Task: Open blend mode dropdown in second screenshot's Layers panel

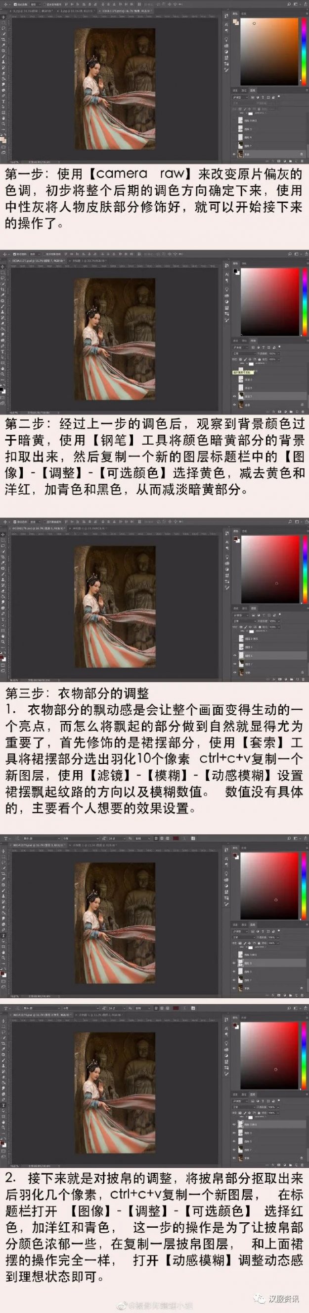Action: click(243, 353)
